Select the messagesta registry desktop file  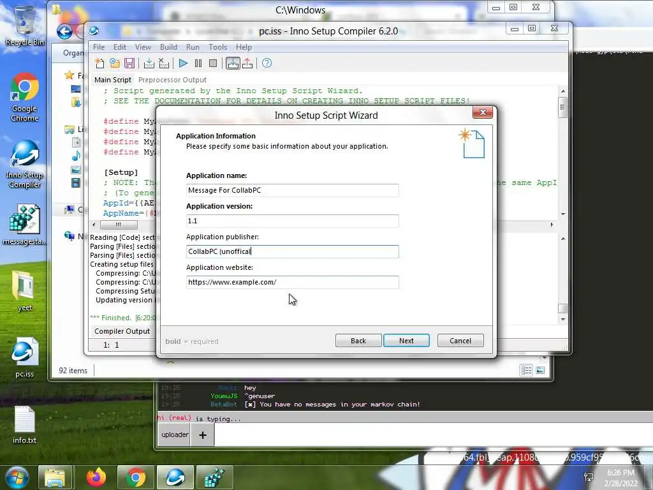coord(25,225)
